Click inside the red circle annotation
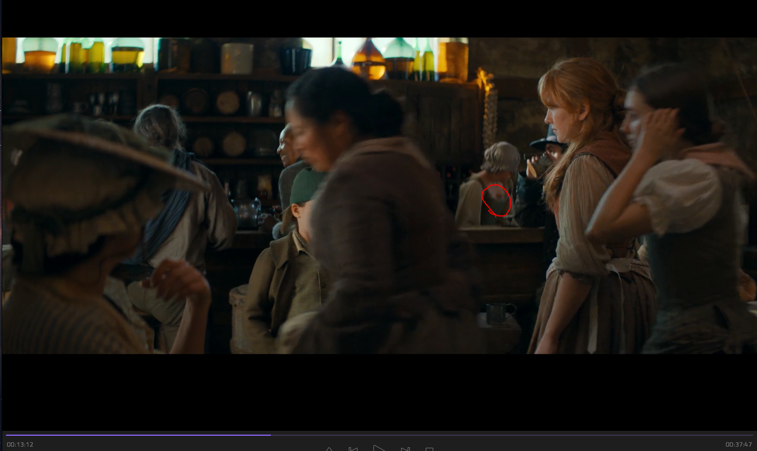Screen dimensions: 757x451 coord(496,200)
